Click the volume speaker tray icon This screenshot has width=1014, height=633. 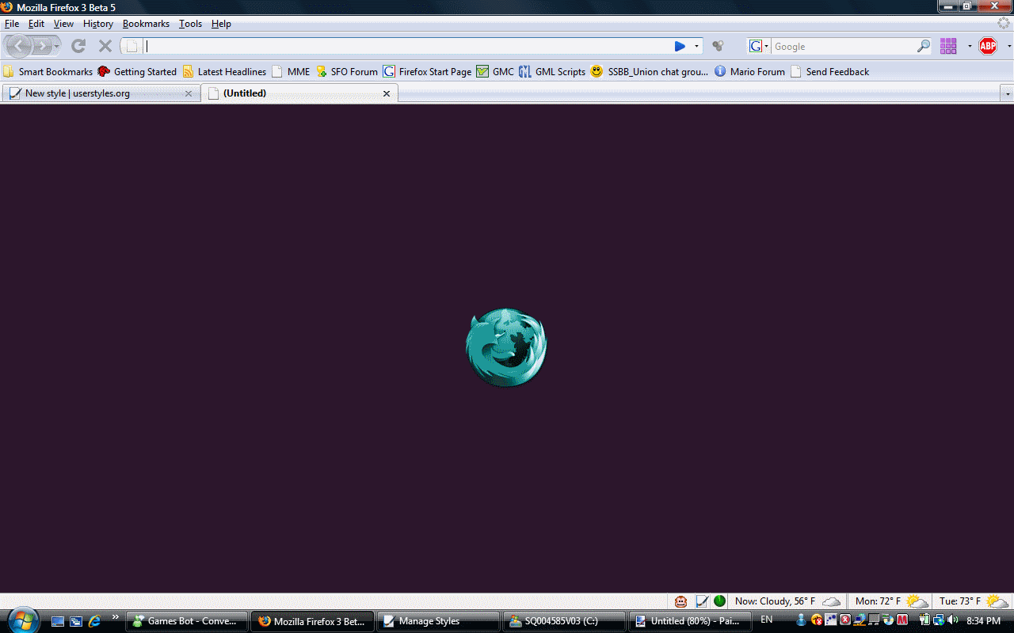click(952, 620)
